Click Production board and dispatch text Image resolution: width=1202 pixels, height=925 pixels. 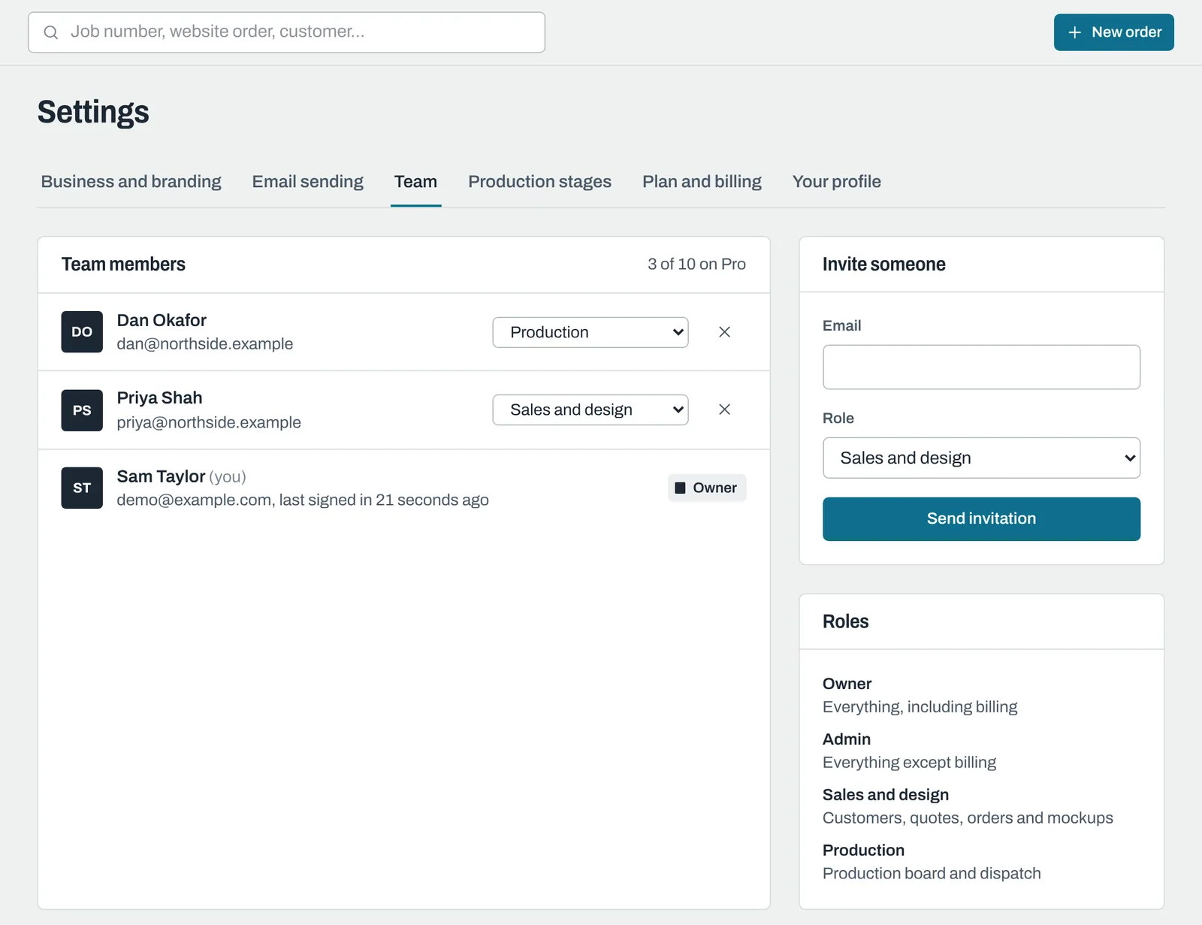932,874
